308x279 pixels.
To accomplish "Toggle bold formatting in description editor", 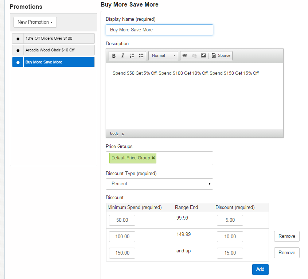I will 114,56.
